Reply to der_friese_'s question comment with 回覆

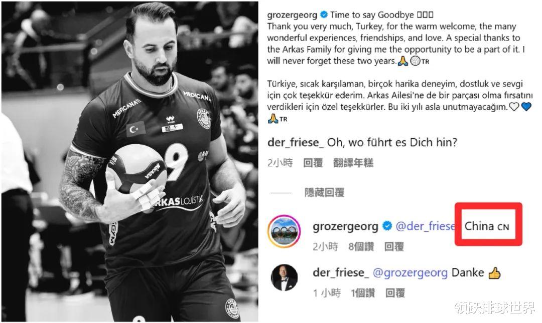[313, 163]
